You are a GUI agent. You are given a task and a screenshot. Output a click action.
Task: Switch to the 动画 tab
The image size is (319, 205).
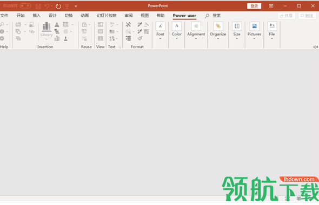point(85,16)
